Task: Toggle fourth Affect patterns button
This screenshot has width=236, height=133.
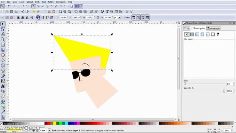Action: point(147,17)
